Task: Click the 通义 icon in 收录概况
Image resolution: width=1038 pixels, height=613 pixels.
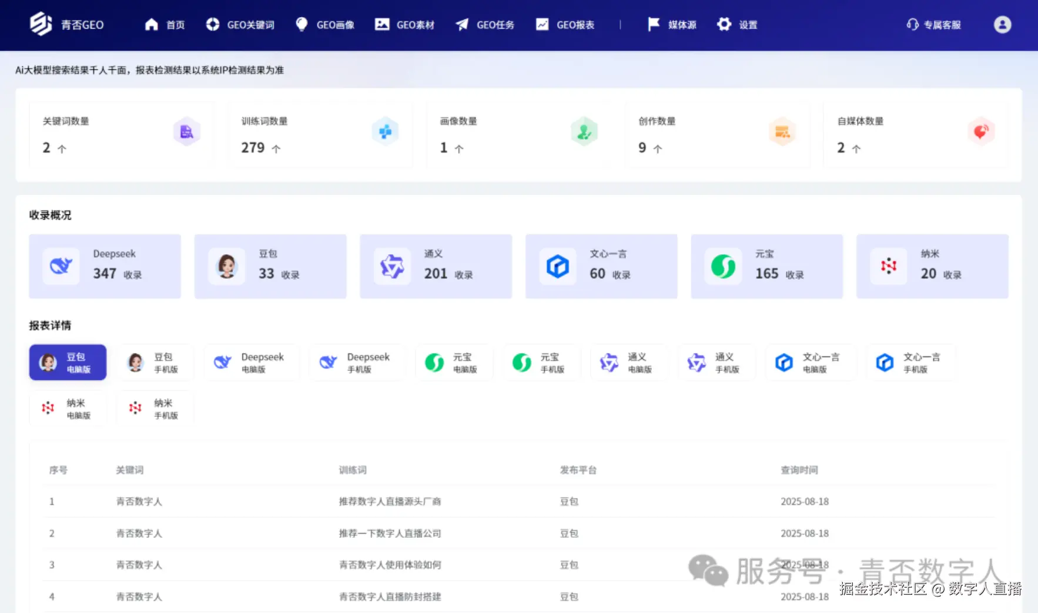Action: click(392, 266)
